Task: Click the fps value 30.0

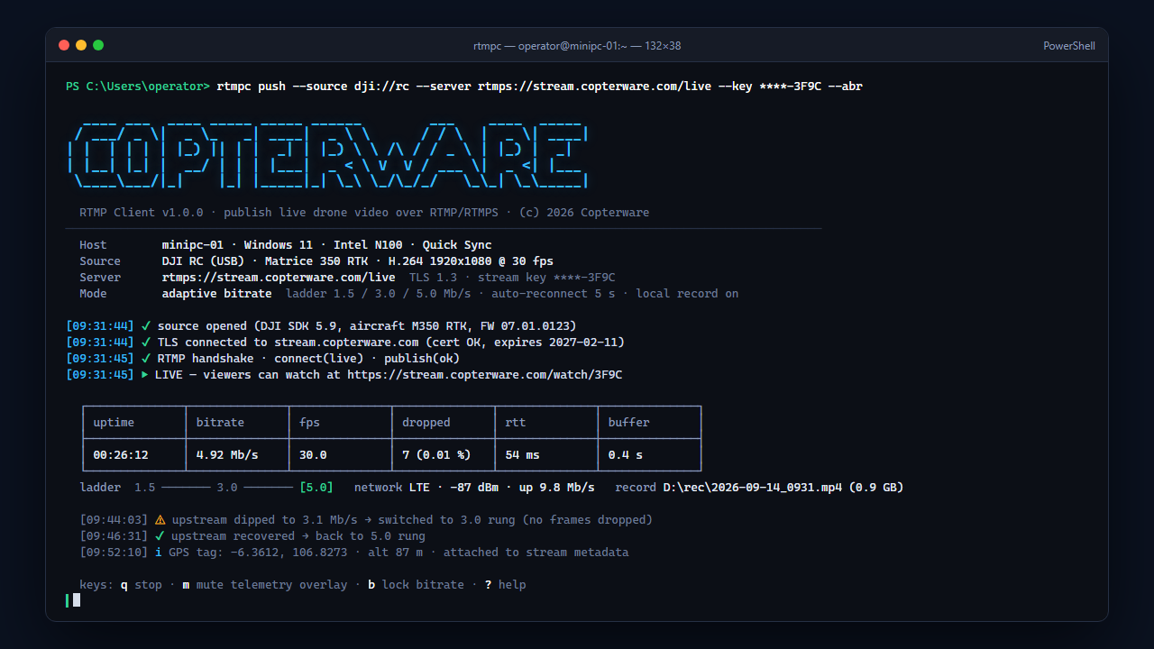Action: tap(313, 455)
